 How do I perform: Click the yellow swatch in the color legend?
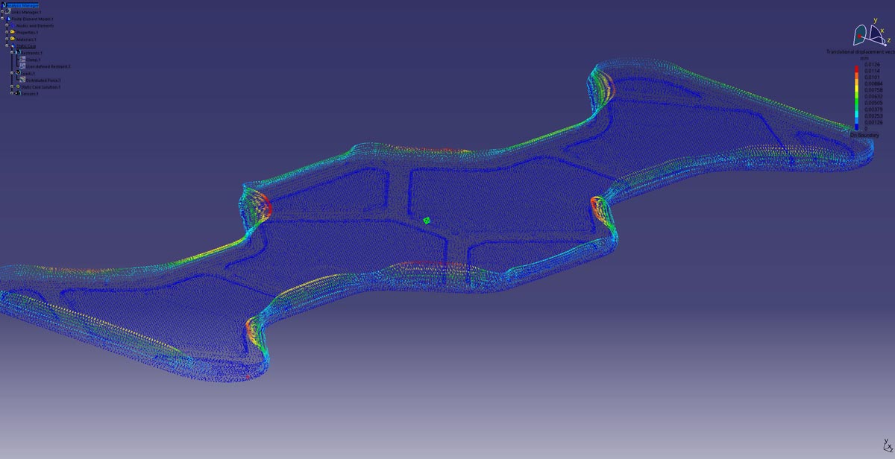[x=857, y=89]
